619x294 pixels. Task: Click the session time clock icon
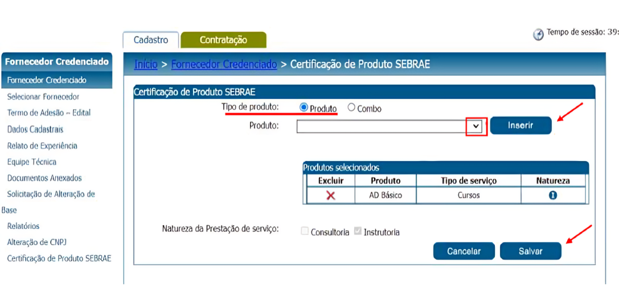coord(538,35)
